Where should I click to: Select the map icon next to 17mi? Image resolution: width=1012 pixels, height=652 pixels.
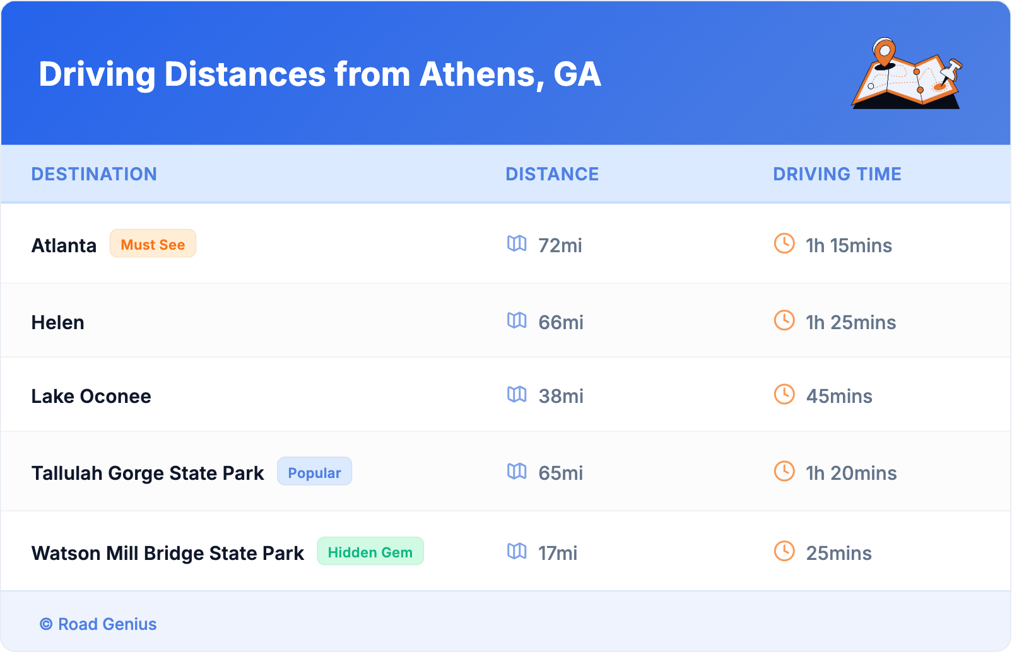517,551
